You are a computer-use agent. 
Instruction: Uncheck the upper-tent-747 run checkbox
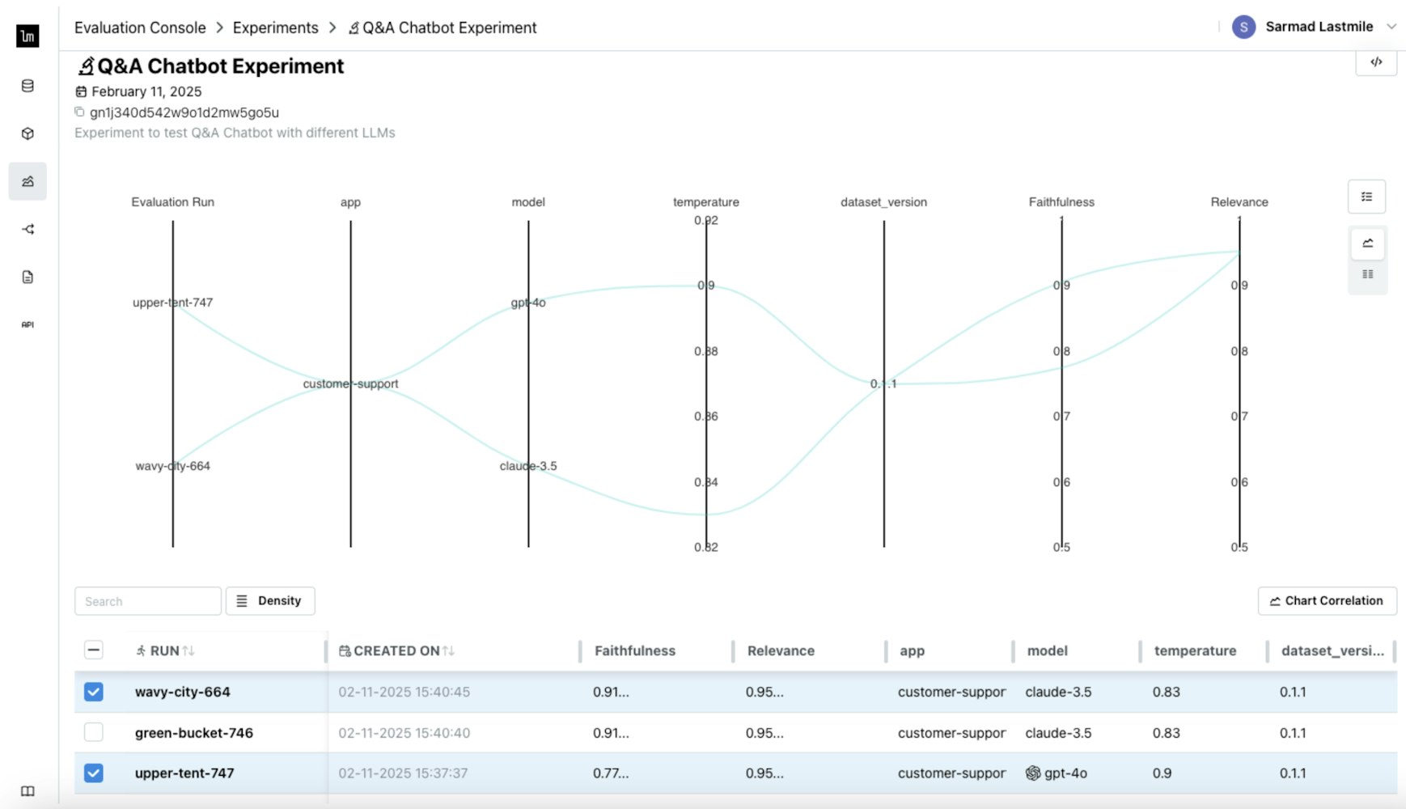pyautogui.click(x=94, y=773)
